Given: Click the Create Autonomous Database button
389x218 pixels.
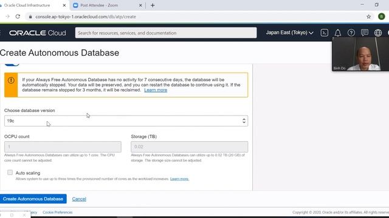Looking at the screenshot, I should pos(33,199).
